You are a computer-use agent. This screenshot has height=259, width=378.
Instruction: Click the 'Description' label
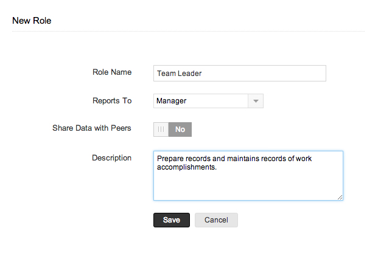point(111,158)
